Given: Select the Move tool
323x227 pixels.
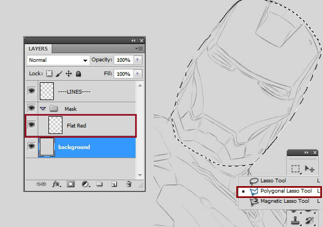Looking at the screenshot, I should [310, 168].
